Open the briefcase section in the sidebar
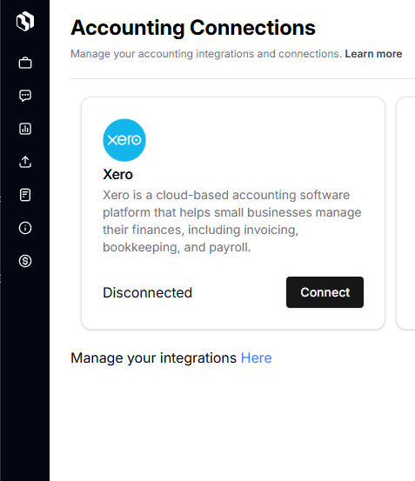415x481 pixels. [25, 63]
